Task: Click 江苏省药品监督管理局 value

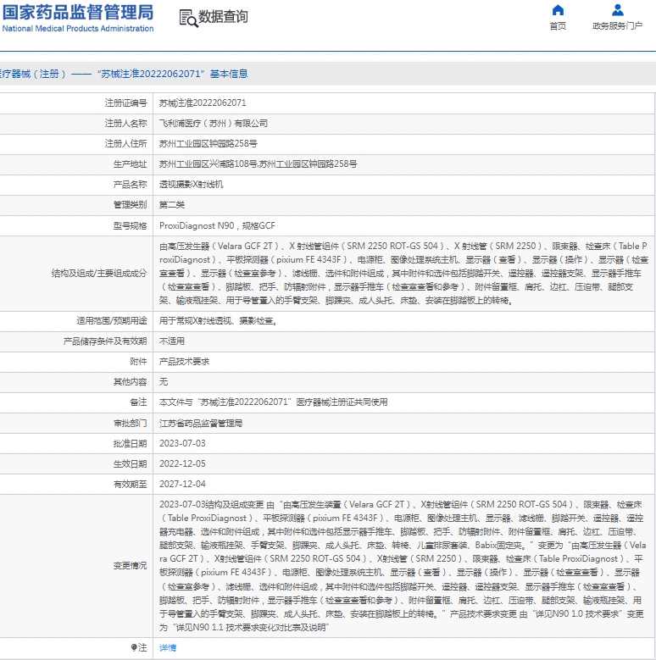Action: 201,424
